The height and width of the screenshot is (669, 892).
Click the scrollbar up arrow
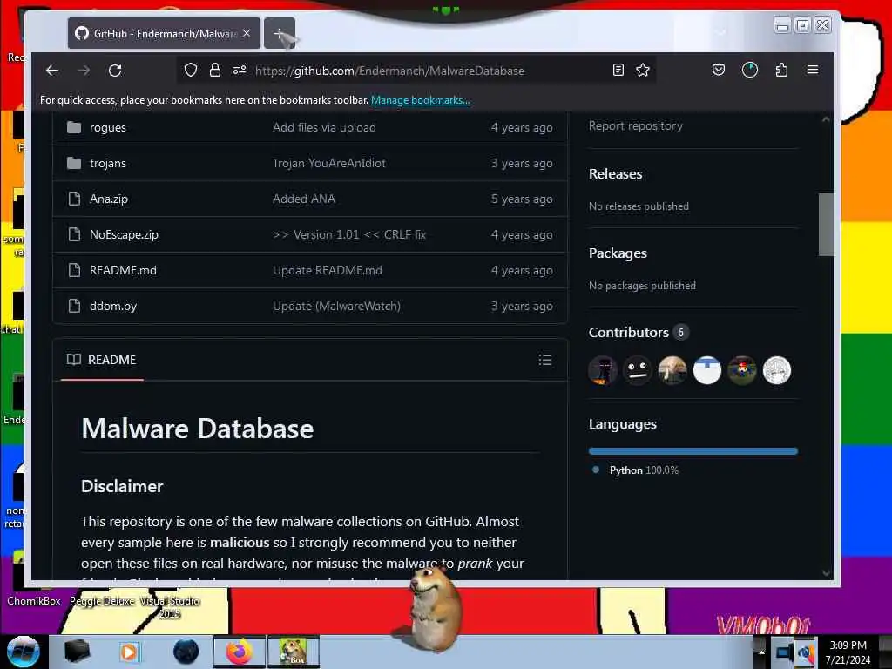pyautogui.click(x=826, y=119)
